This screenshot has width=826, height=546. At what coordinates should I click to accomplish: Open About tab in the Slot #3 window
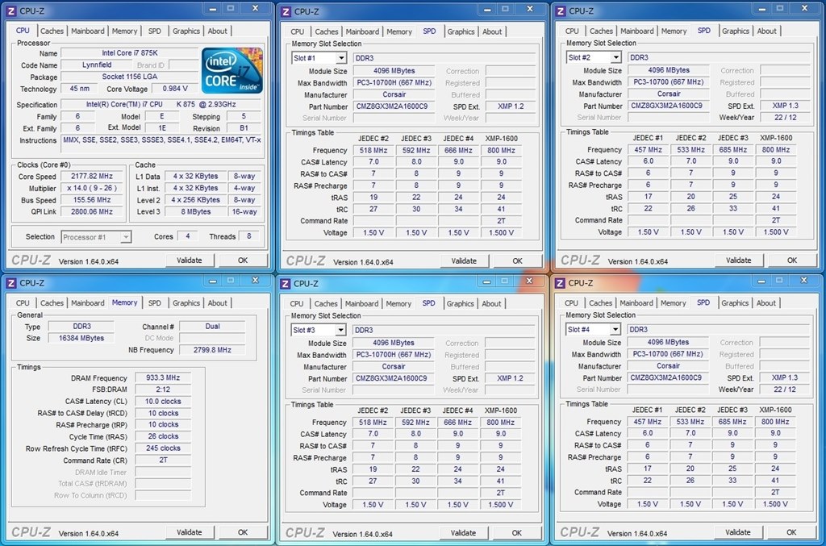(x=491, y=304)
